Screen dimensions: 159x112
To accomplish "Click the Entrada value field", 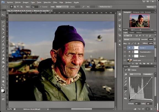I will (137, 104).
